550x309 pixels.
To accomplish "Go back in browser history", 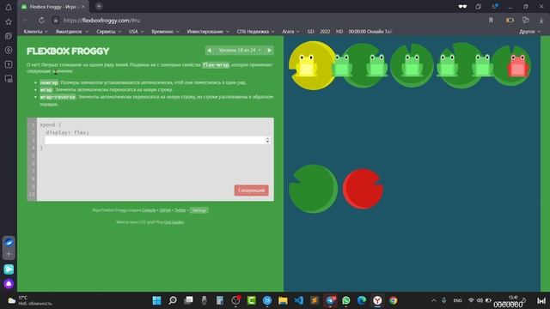I will [x=25, y=21].
